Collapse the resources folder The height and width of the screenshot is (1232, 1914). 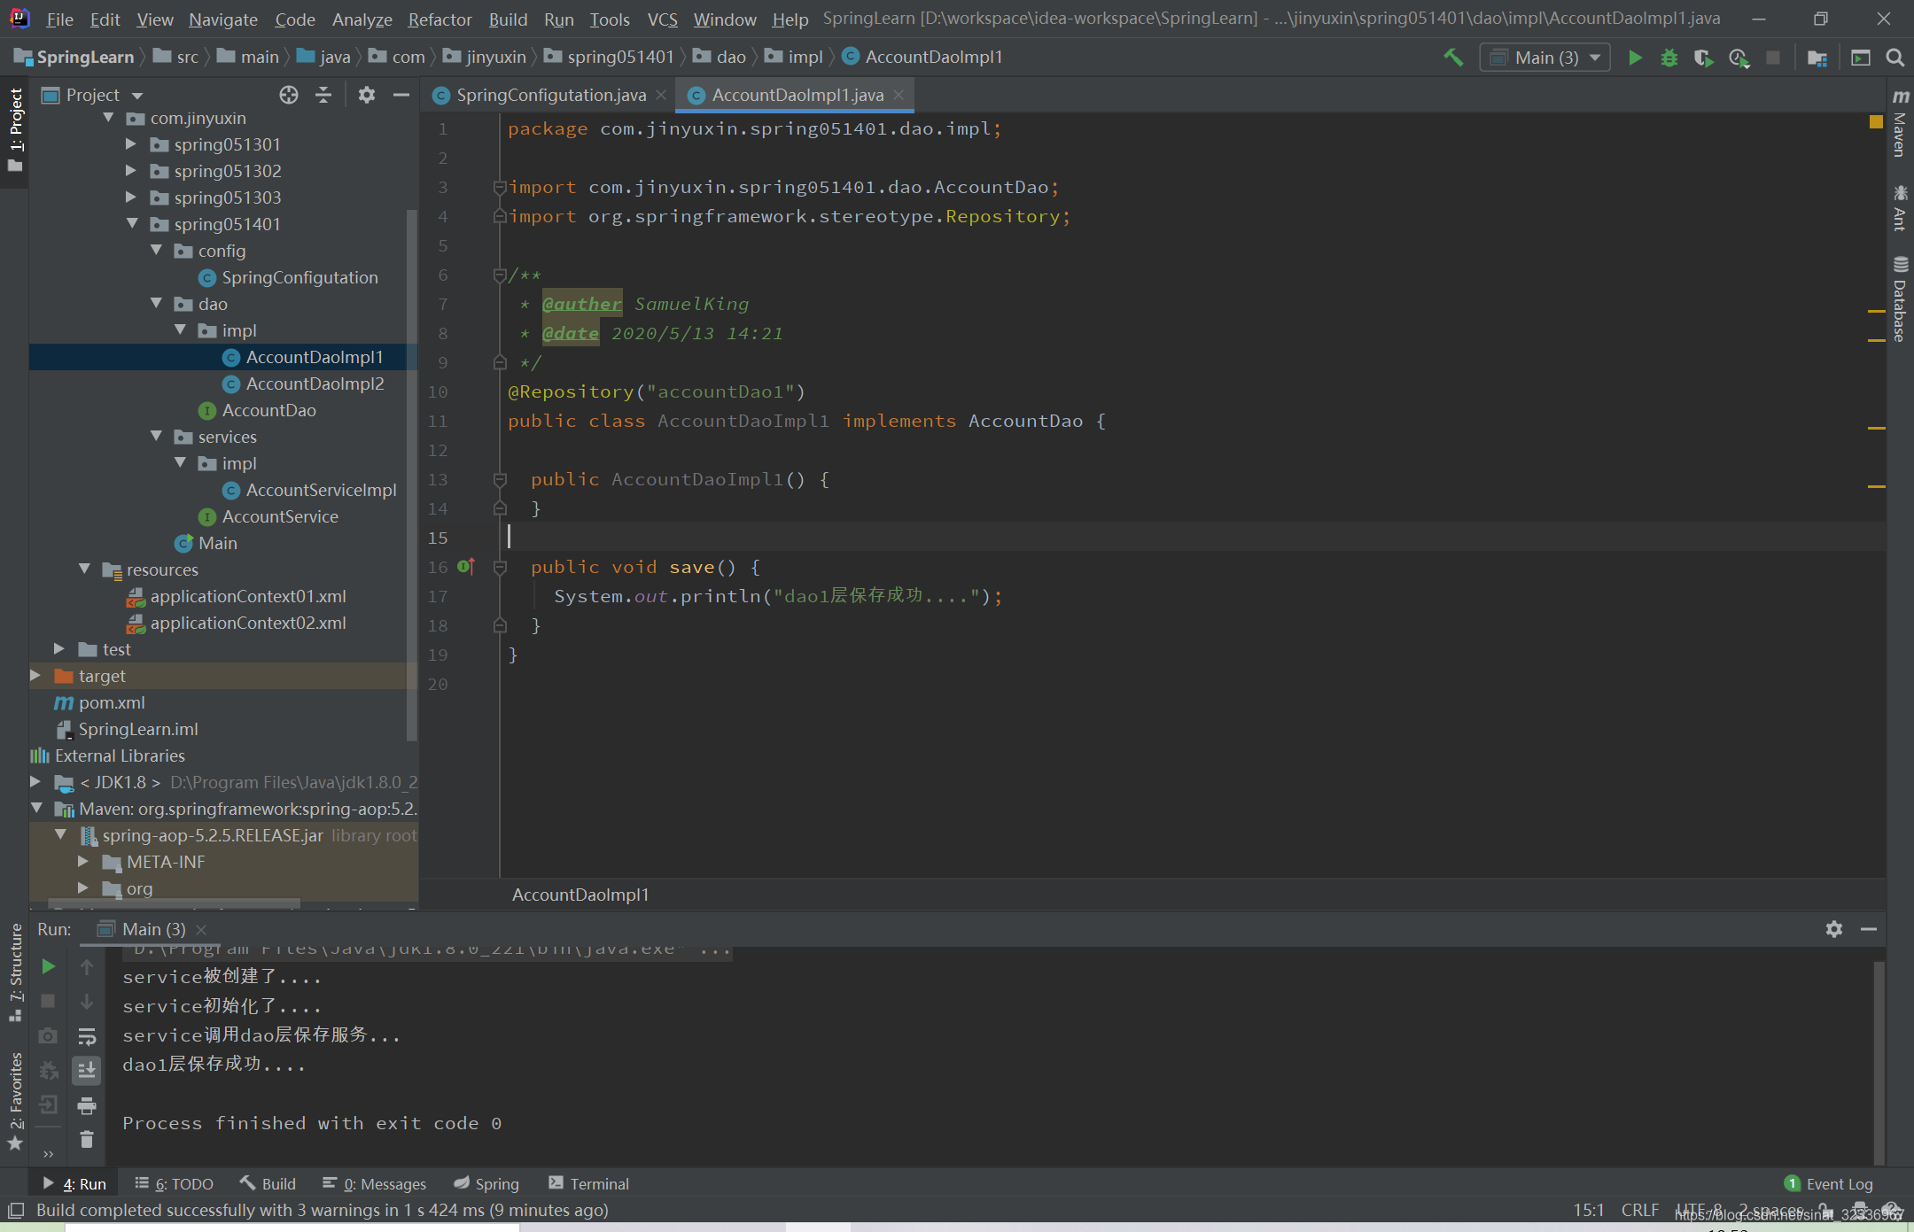[84, 569]
